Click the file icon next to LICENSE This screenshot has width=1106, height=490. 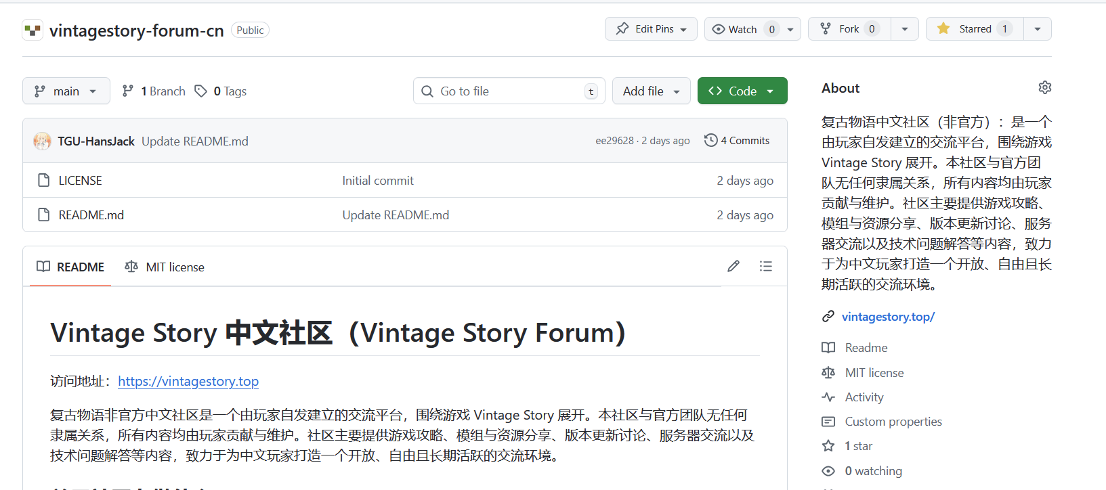click(44, 181)
